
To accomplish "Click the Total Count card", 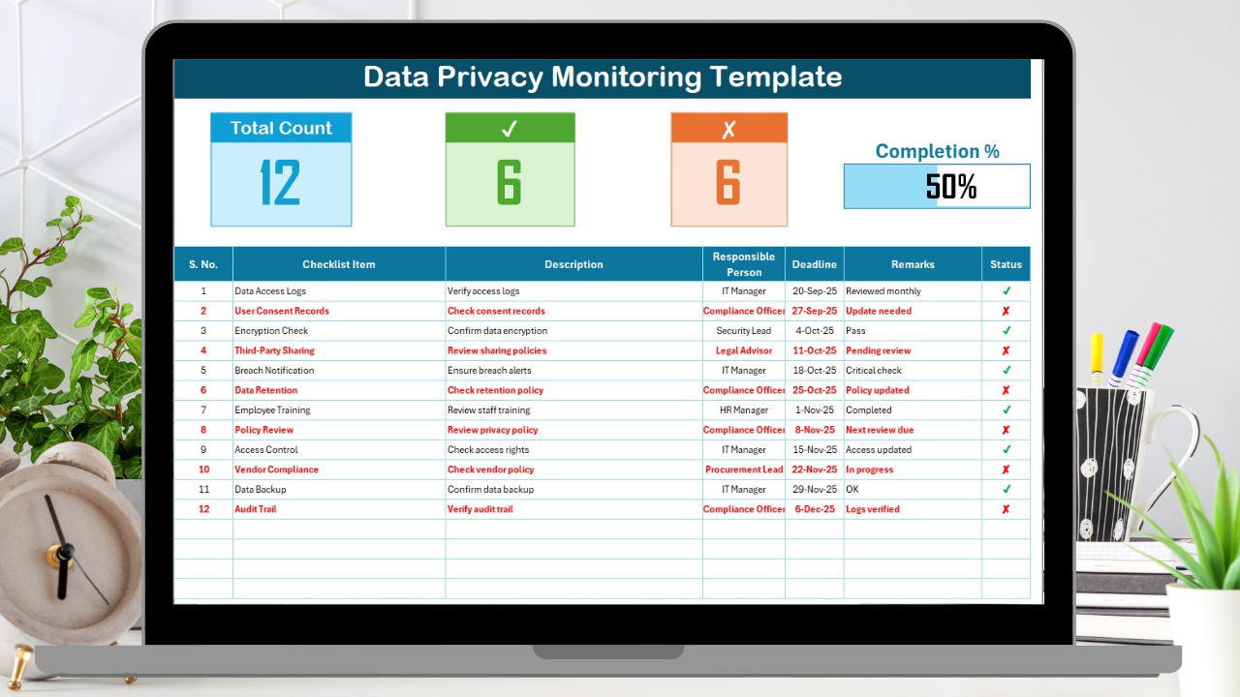I will [x=281, y=169].
